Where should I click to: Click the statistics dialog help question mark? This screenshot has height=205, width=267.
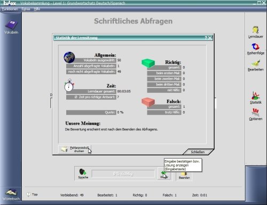pyautogui.click(x=206, y=38)
